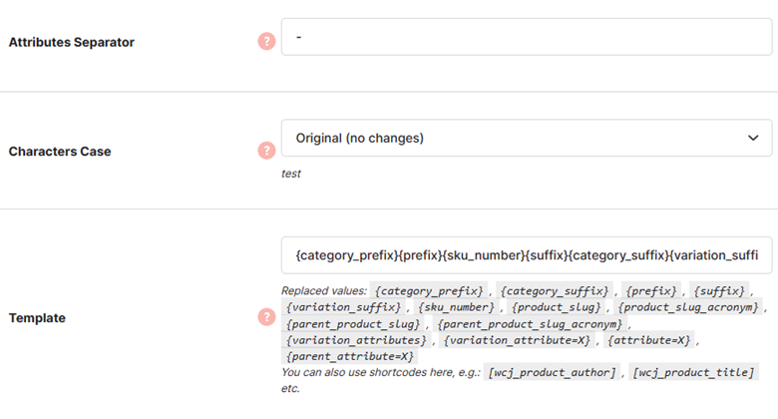Click the {parent_product_slug} code tag
The image size is (778, 419).
coord(353,324)
